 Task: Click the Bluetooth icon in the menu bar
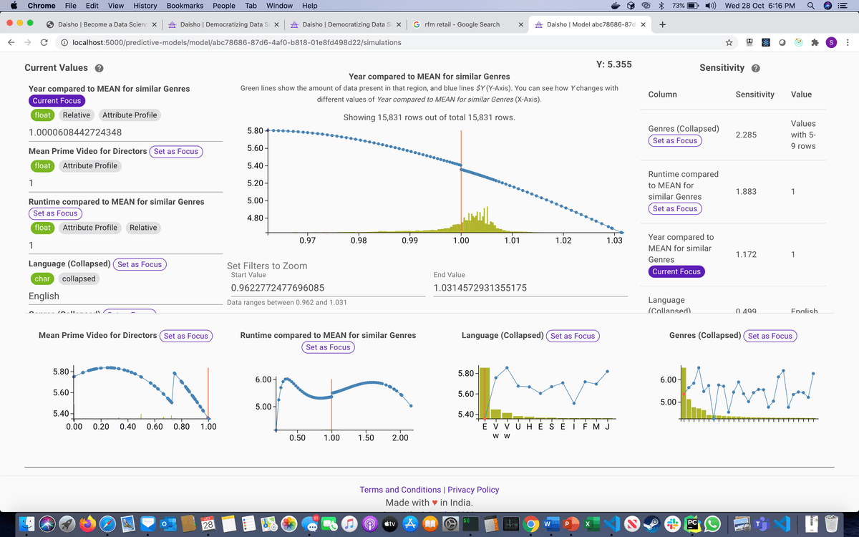tap(661, 6)
